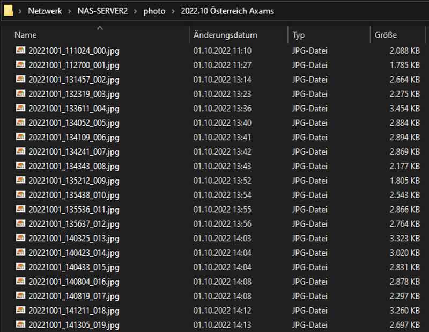Select file name 20221001_134343_008.jpg
Screen dimensions: 429x332
74,167
